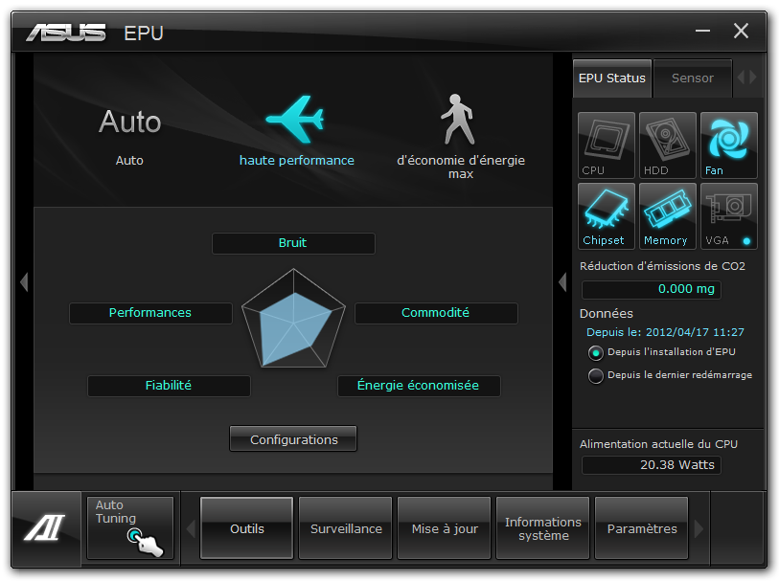Show earlier bottom menu items with left arrow

pyautogui.click(x=191, y=529)
